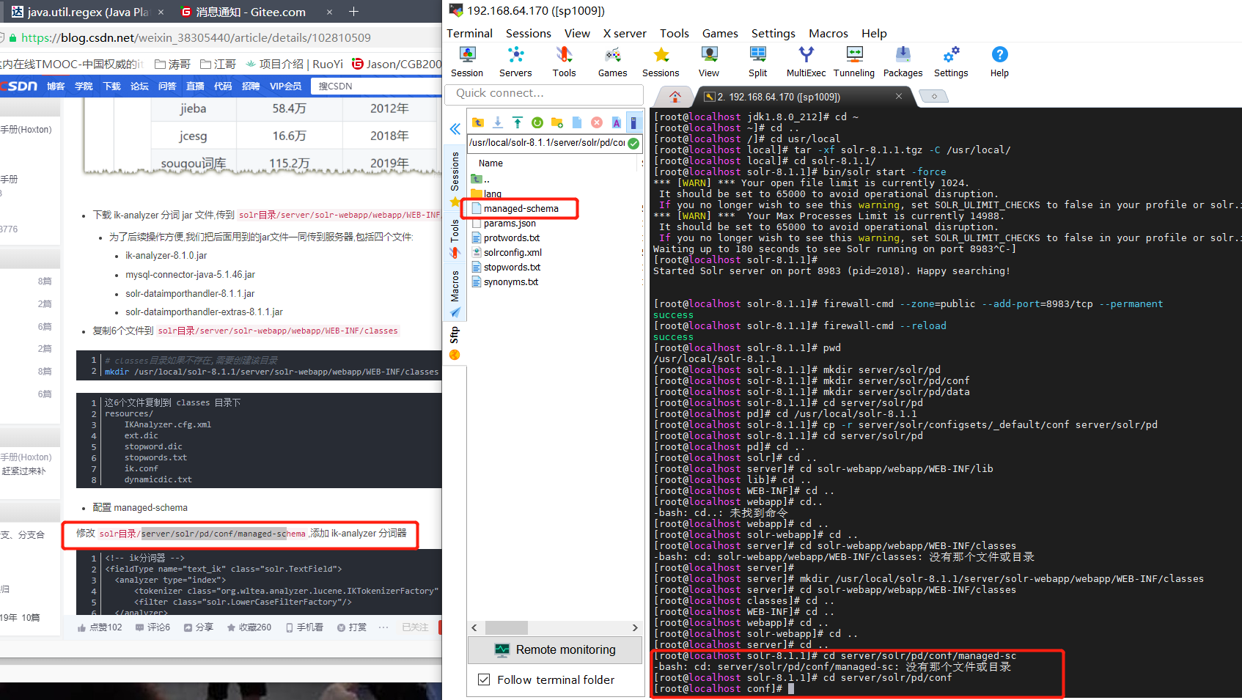Click the 点赞102 like button
Image resolution: width=1242 pixels, height=700 pixels.
tap(100, 627)
